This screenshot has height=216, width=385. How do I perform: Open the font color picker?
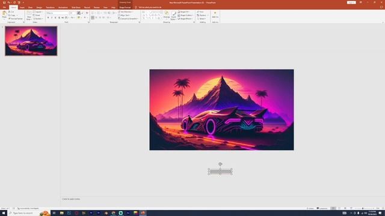point(88,17)
